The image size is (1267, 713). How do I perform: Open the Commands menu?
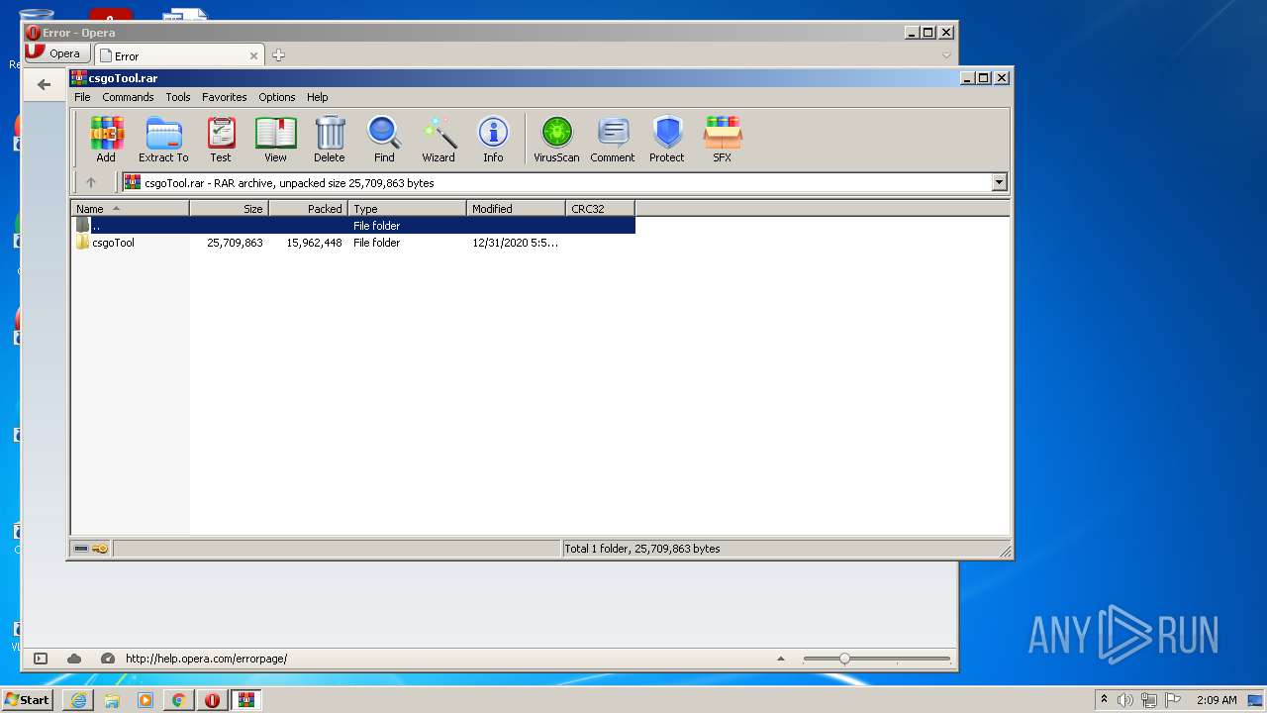[x=128, y=97]
